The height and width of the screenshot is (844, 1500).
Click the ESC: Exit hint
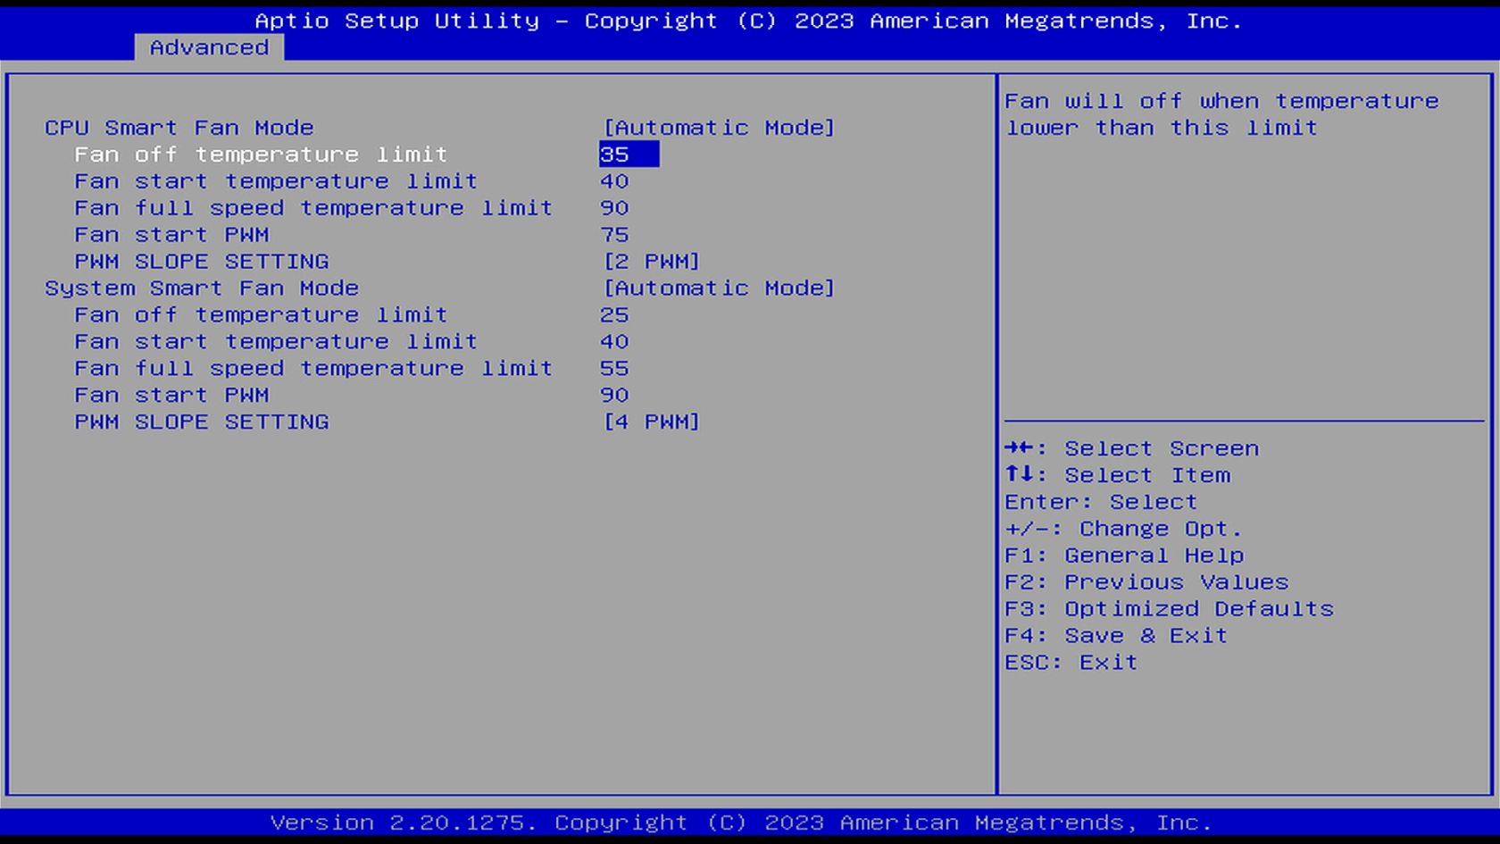pos(1071,663)
